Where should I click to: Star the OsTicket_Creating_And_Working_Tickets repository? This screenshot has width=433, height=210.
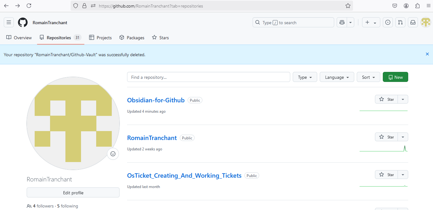point(387,174)
